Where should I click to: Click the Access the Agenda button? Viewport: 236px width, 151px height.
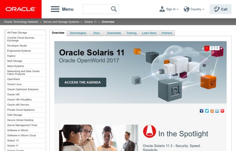pos(83,82)
